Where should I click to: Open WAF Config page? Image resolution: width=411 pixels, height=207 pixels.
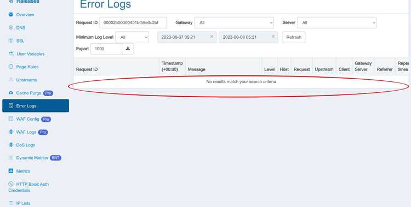(x=27, y=119)
